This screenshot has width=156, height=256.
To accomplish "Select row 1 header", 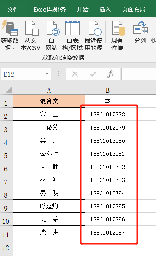I will click(6, 101).
